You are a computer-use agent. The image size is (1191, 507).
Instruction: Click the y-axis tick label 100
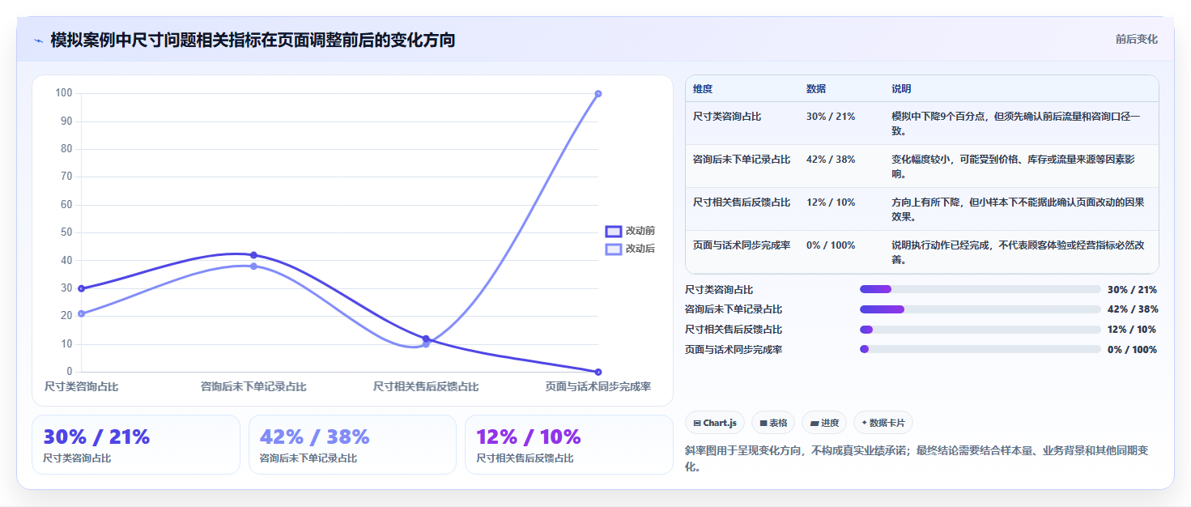click(64, 93)
